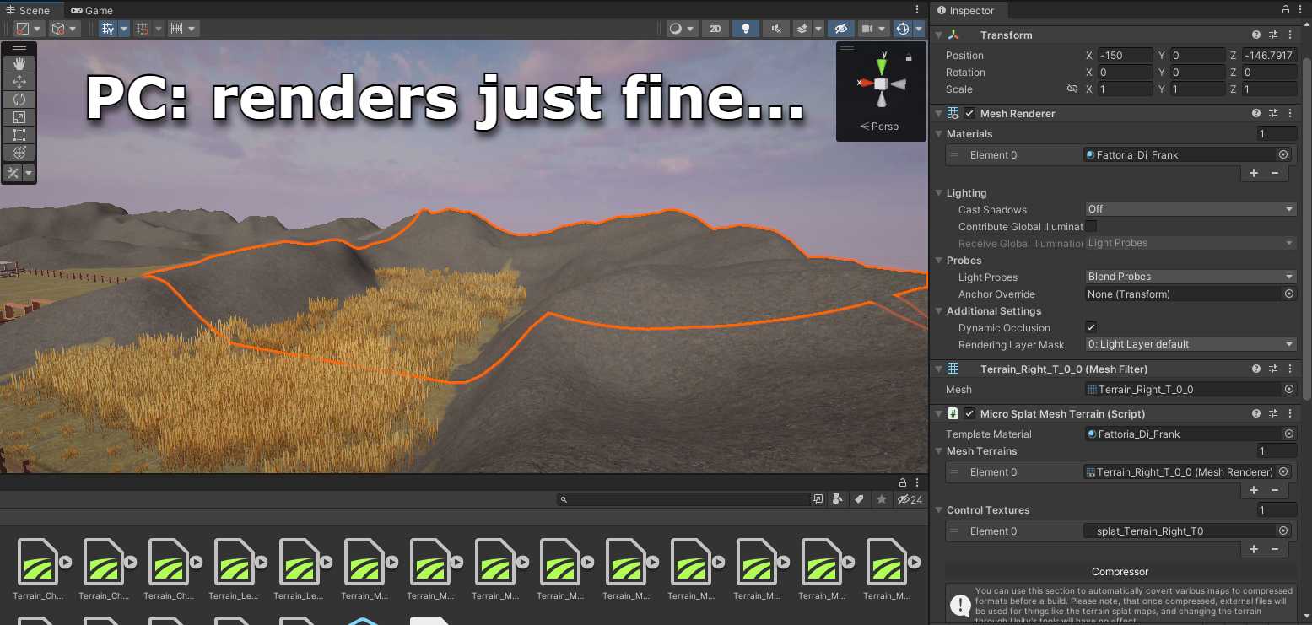This screenshot has width=1312, height=625.
Task: Toggle Scene view lighting bulb icon
Action: pos(745,28)
